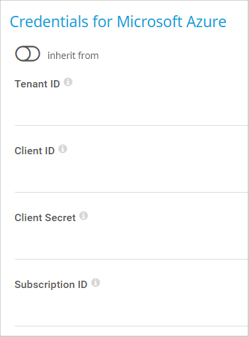Click the underline of the Client Secret field
Viewport: 249px width, 337px height.
click(x=131, y=259)
